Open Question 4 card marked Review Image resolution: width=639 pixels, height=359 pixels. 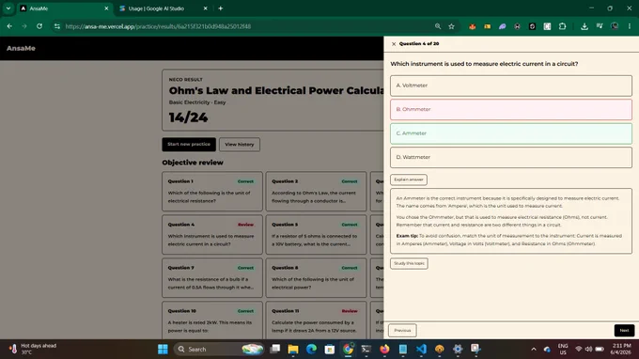coord(212,235)
